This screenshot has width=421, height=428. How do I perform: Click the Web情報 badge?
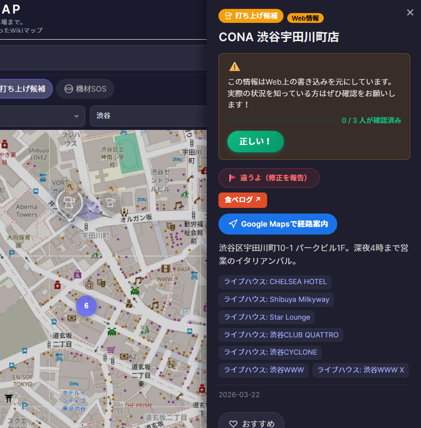305,18
